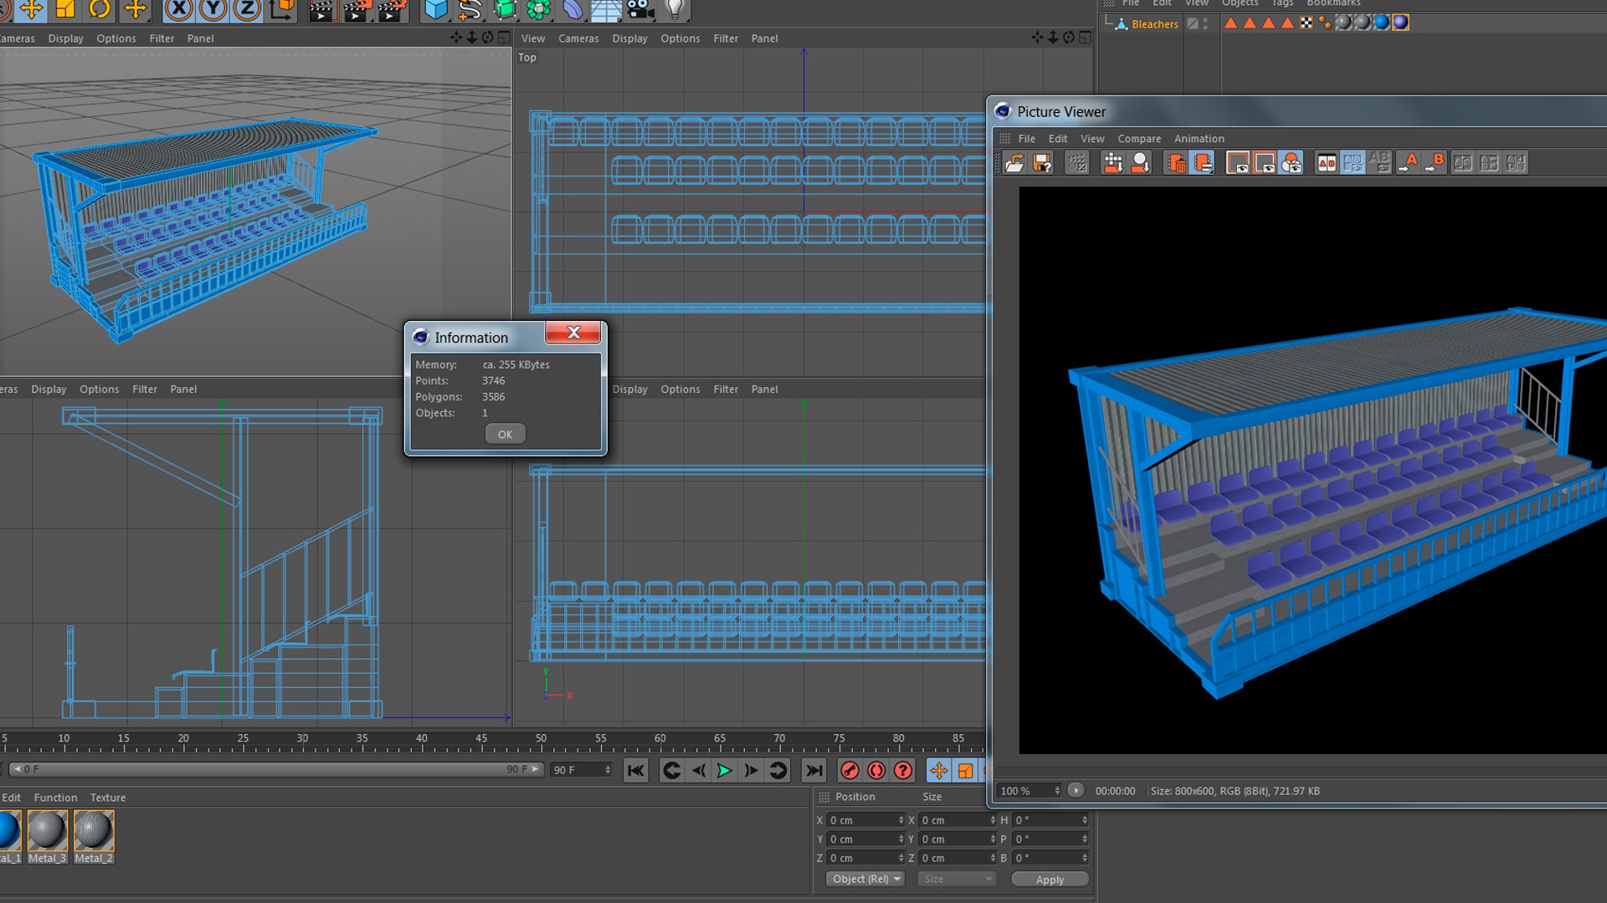The height and width of the screenshot is (903, 1607).
Task: Open Object (Rel) coordinate dropdown
Action: 865,879
